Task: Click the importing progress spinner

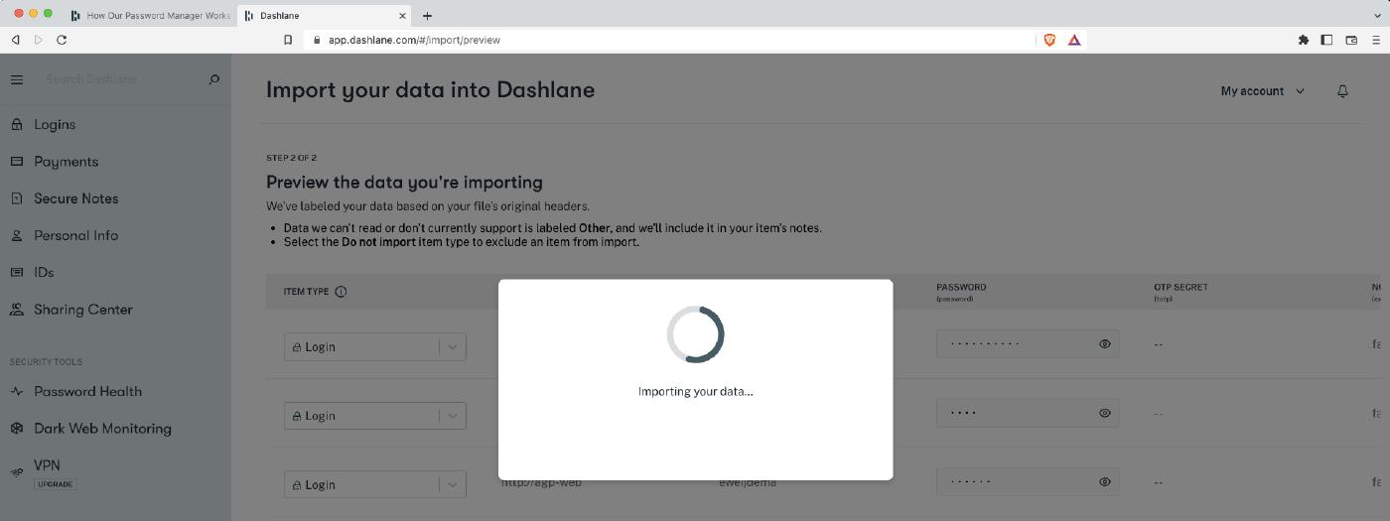Action: coord(695,333)
